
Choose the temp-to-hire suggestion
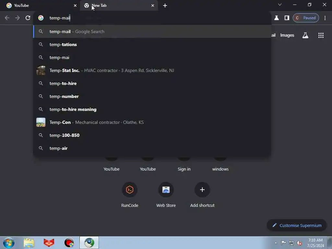pyautogui.click(x=152, y=83)
